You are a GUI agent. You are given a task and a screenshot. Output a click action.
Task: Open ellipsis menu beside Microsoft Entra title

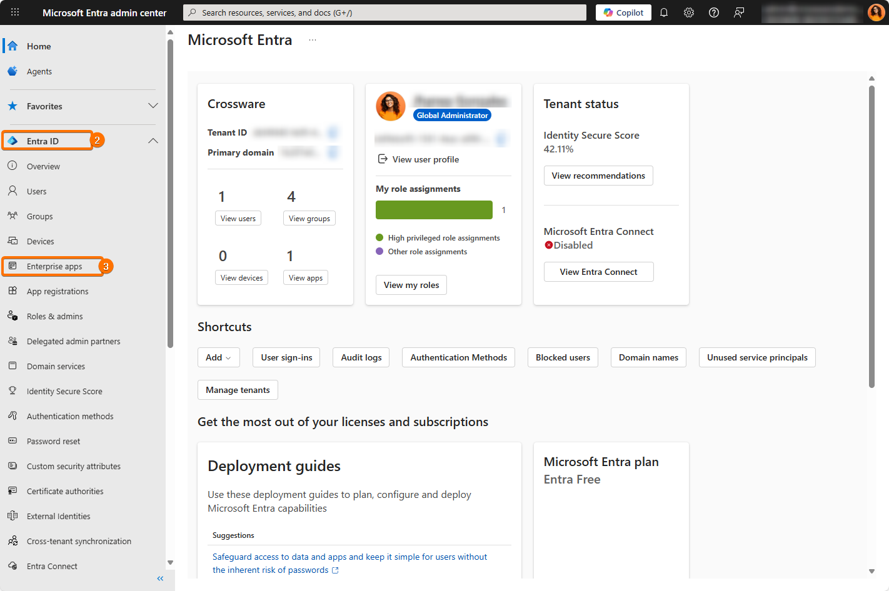[313, 40]
